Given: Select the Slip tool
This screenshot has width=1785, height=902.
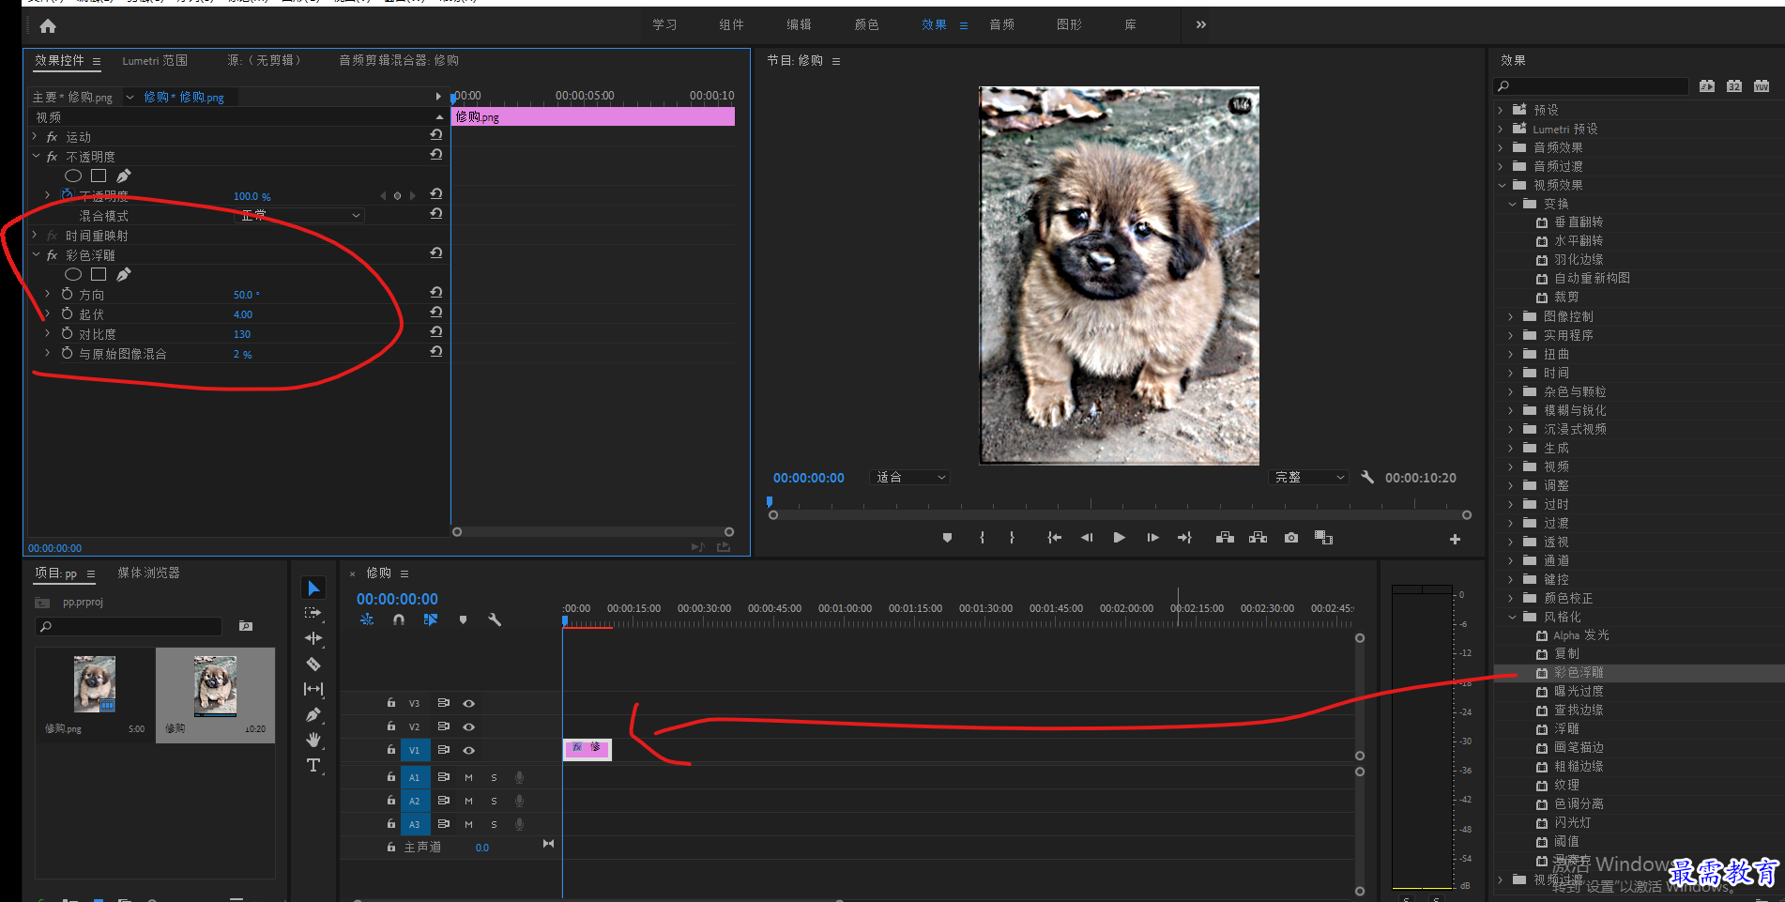Looking at the screenshot, I should 314,689.
